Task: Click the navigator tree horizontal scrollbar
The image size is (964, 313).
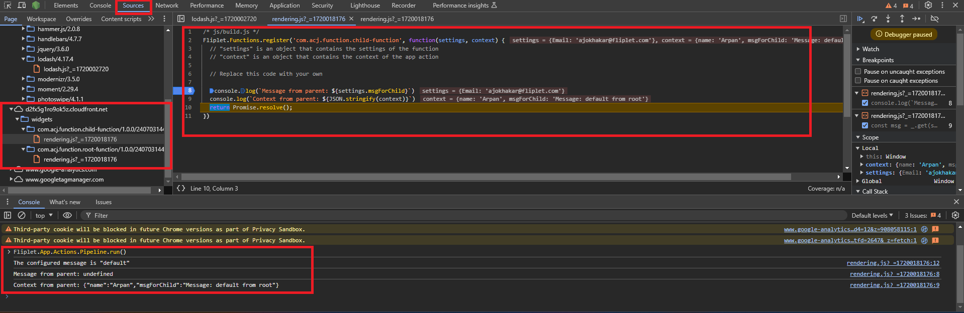Action: [x=79, y=190]
